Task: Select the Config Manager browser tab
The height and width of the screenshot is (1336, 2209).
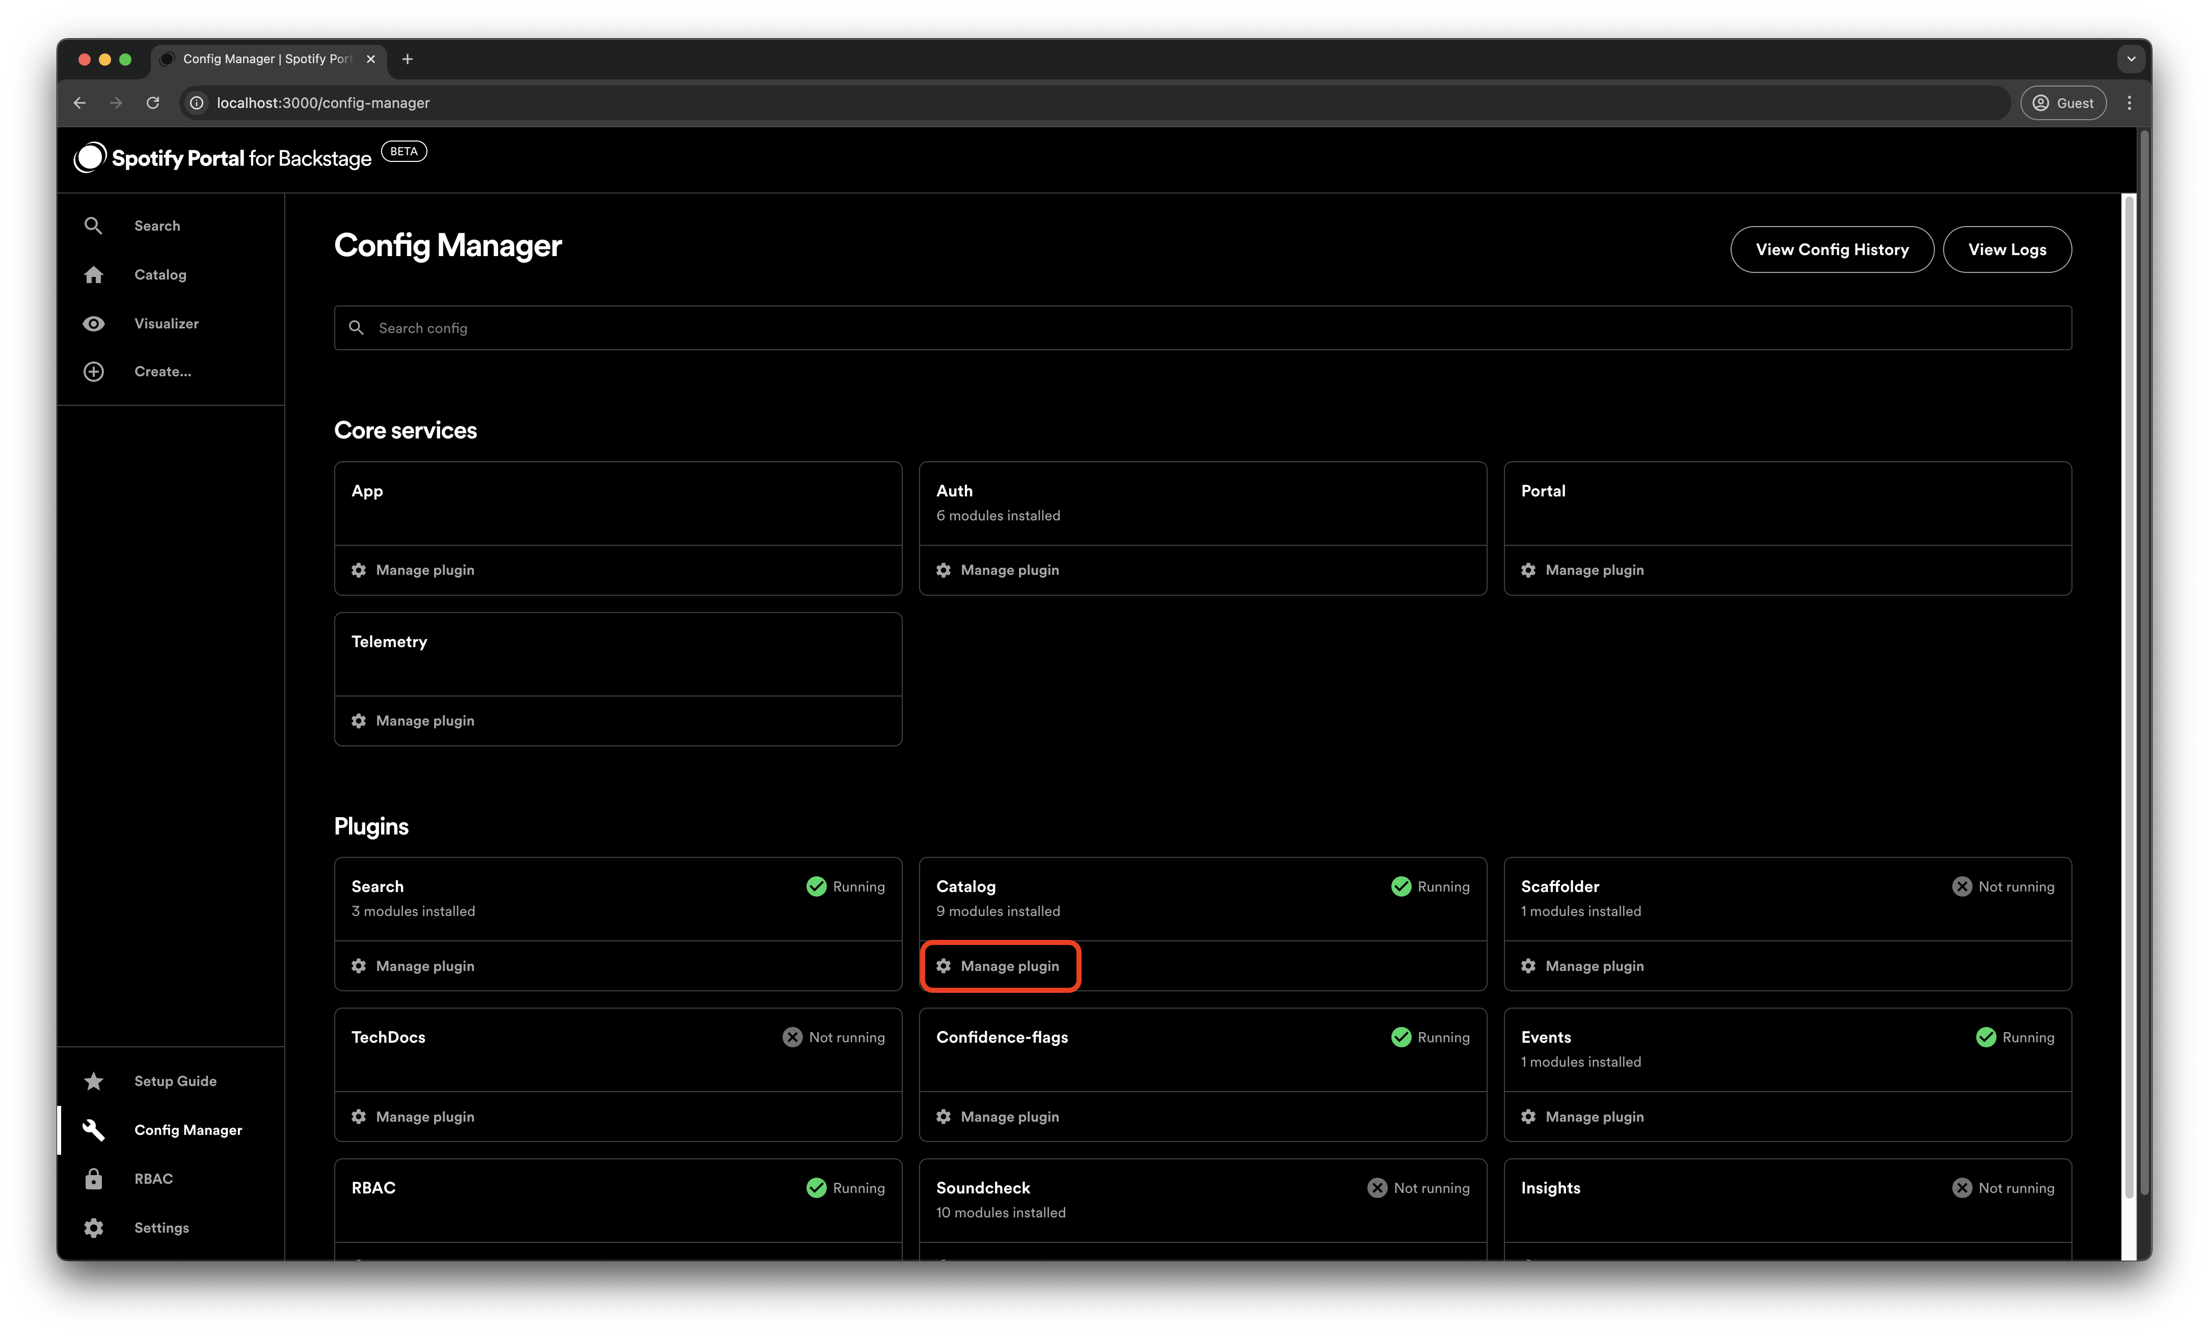Action: (267, 59)
